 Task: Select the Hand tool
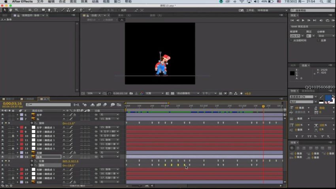pyautogui.click(x=10, y=10)
